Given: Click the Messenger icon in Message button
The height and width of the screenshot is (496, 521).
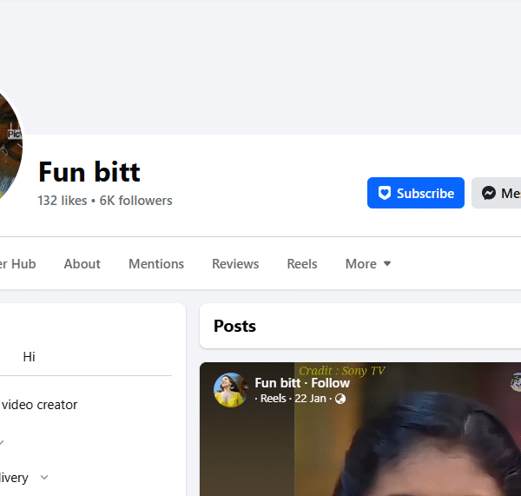Looking at the screenshot, I should coord(489,193).
